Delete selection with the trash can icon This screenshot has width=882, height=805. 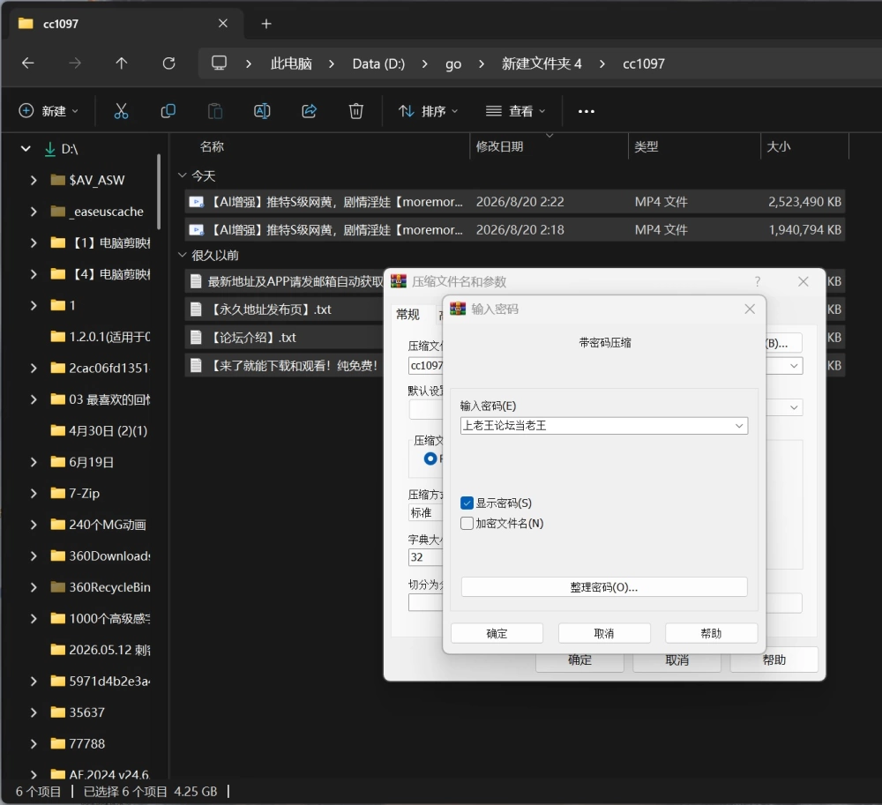356,111
